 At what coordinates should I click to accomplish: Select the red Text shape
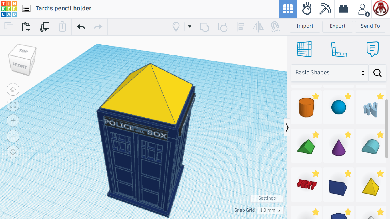[306, 184]
